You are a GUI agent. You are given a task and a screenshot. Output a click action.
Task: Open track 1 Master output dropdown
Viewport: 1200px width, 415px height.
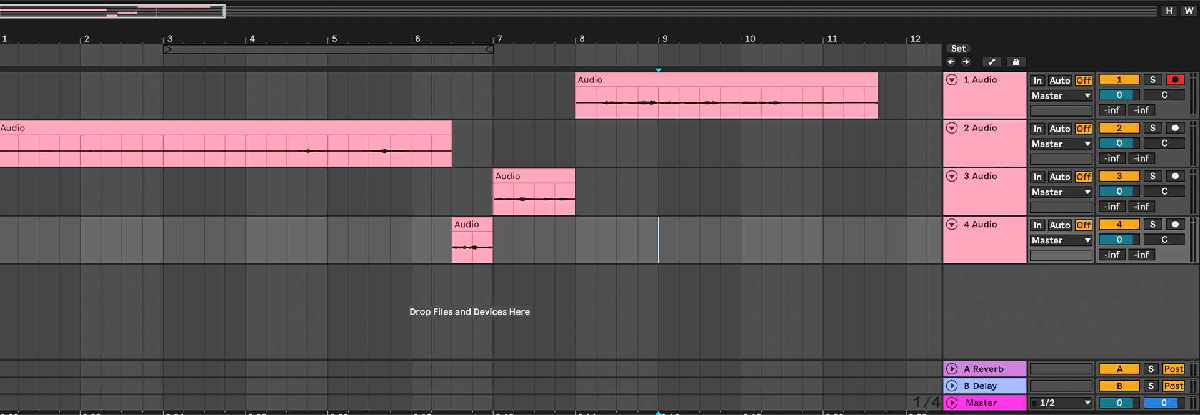[1061, 95]
